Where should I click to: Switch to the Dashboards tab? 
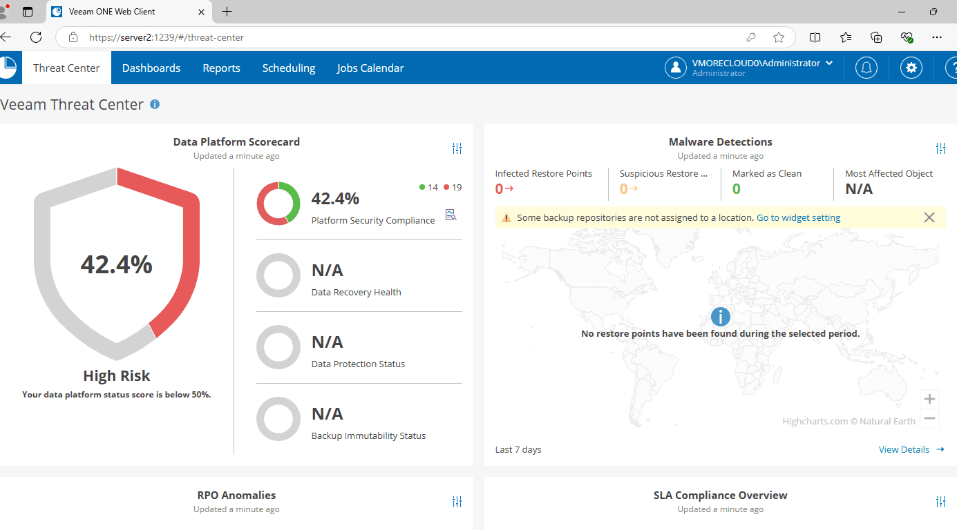pos(151,68)
